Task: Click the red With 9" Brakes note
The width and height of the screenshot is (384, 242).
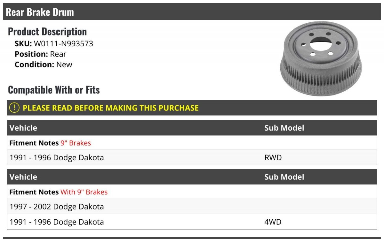Action: (x=84, y=192)
